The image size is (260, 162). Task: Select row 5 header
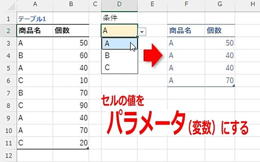8,68
